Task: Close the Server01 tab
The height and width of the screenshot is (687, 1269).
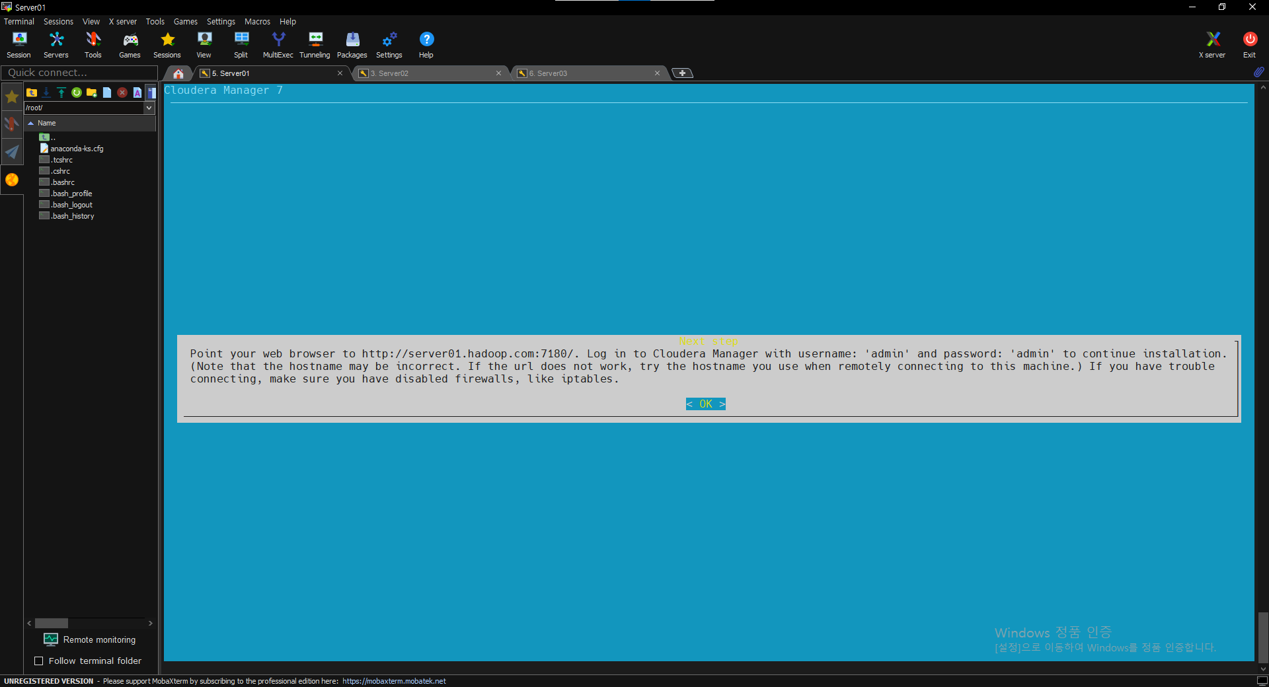Action: pyautogui.click(x=340, y=73)
